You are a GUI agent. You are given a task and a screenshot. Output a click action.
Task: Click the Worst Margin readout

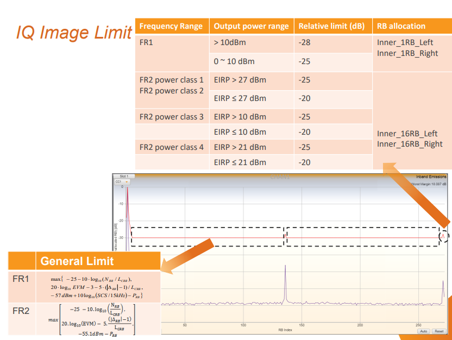(x=428, y=184)
